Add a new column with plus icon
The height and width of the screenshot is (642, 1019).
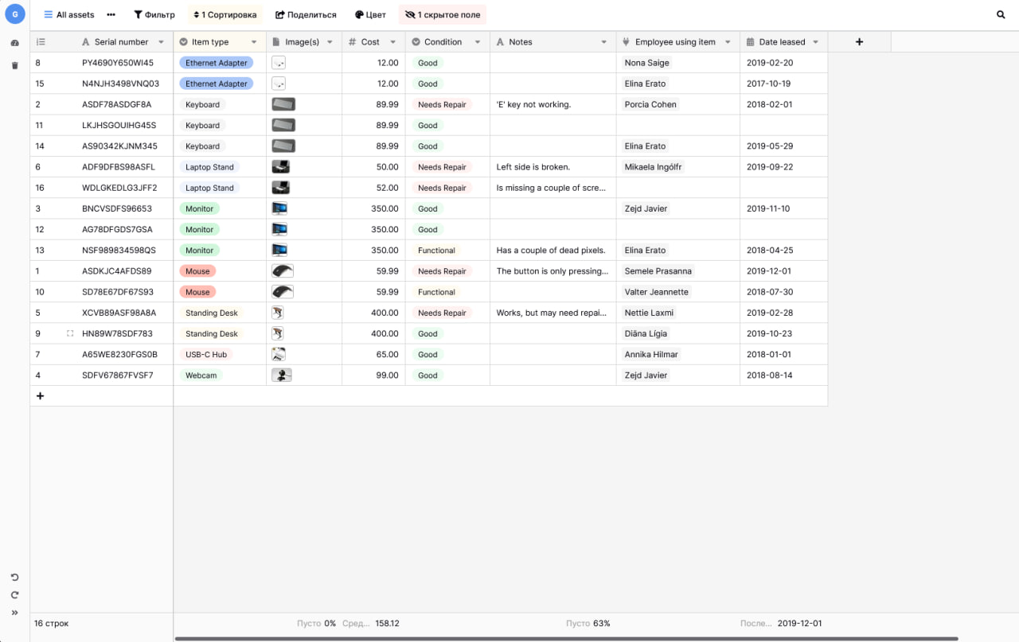(x=859, y=42)
